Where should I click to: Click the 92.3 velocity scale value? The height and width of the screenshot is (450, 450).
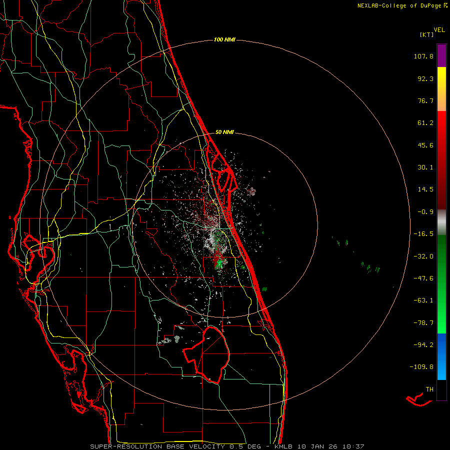coord(425,78)
